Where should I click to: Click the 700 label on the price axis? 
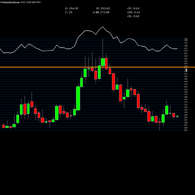click(186, 46)
